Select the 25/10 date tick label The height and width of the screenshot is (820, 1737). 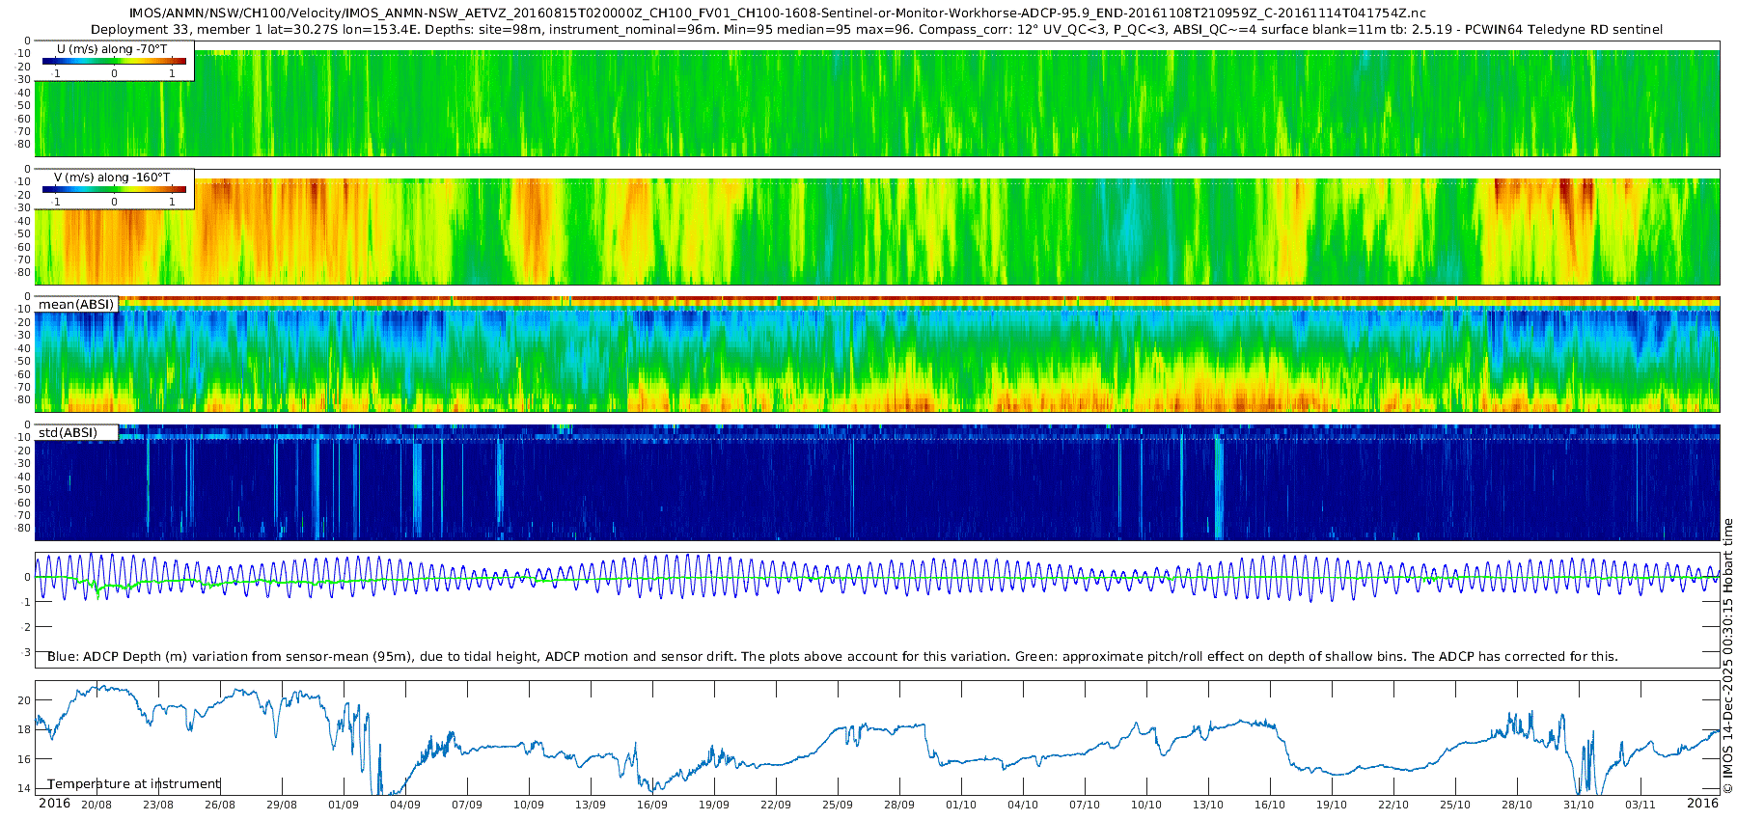click(1455, 805)
